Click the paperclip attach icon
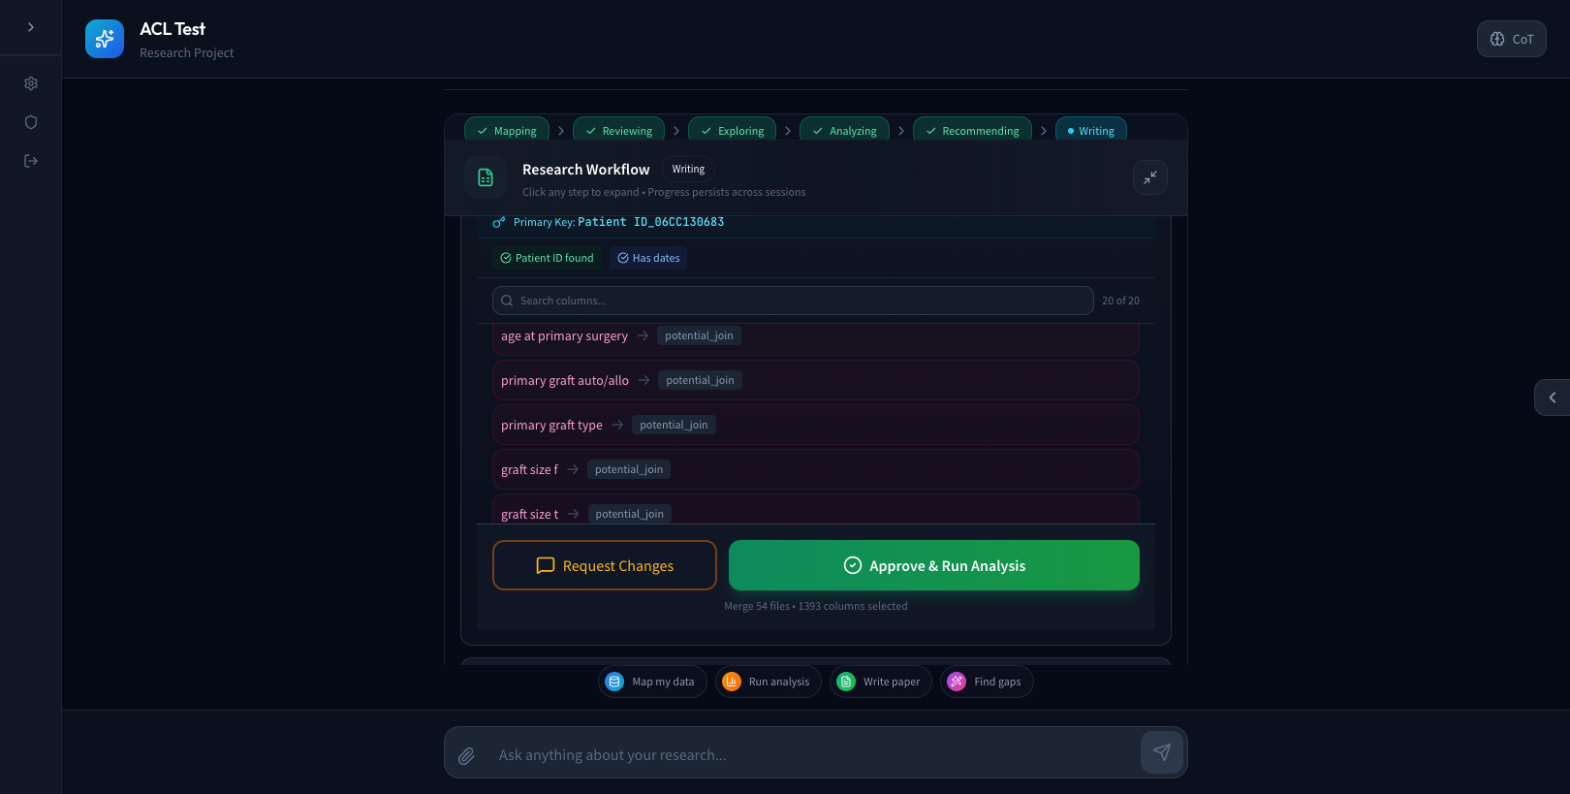Viewport: 1570px width, 794px height. 466,755
